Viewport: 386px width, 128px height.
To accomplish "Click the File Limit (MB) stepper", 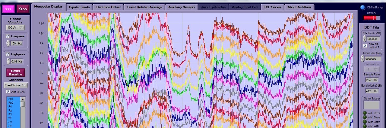I will tap(364, 38).
